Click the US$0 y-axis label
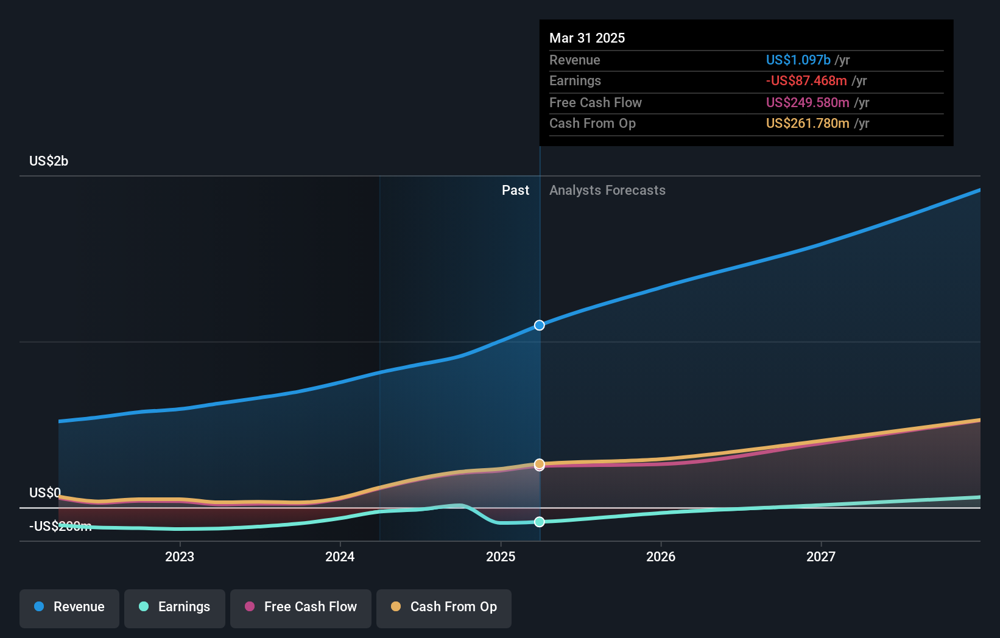The width and height of the screenshot is (1000, 638). click(45, 493)
